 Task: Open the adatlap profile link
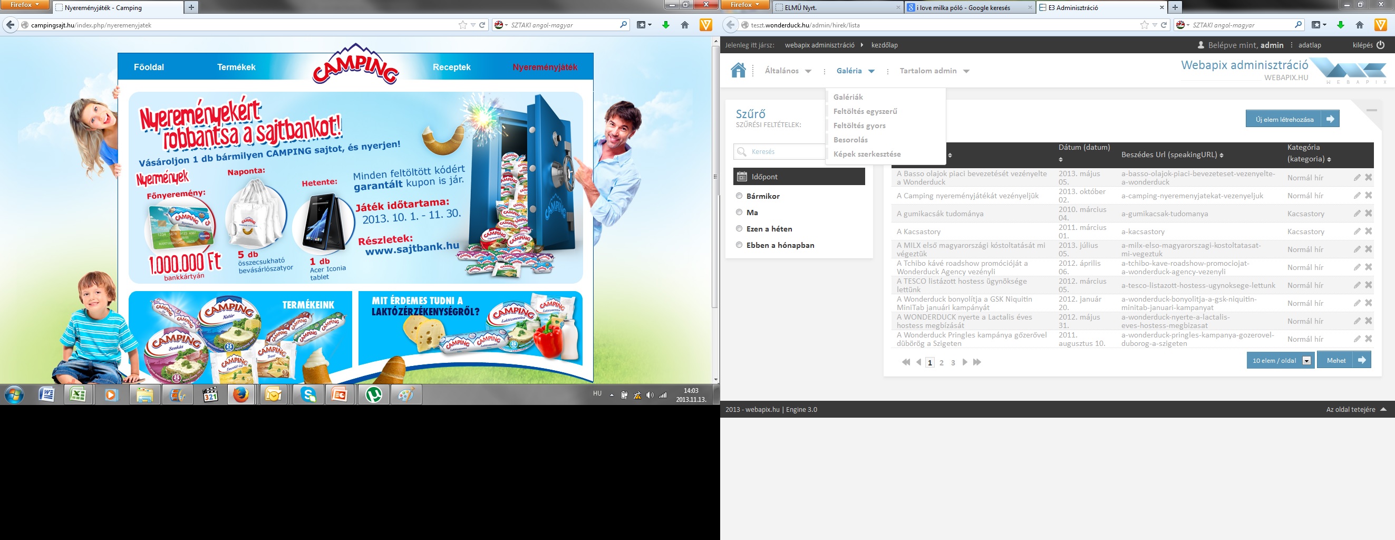pos(1310,45)
